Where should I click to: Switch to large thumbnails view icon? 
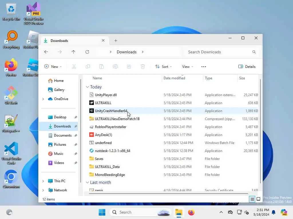258,199
